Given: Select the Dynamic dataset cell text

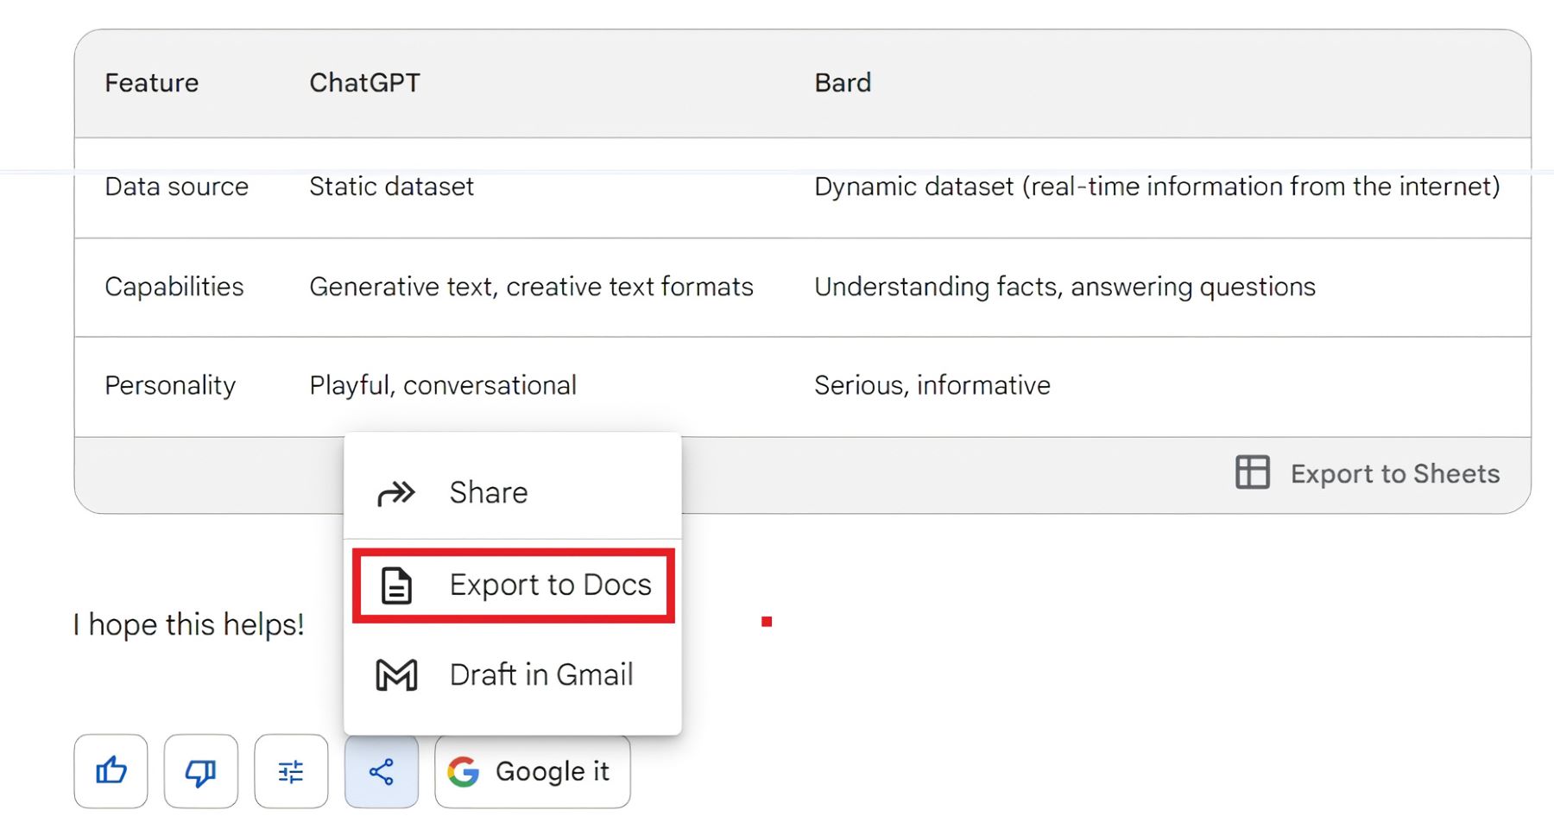Looking at the screenshot, I should pos(1157,187).
